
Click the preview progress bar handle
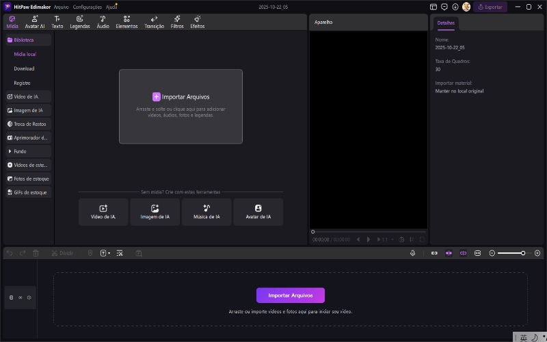[x=313, y=232]
